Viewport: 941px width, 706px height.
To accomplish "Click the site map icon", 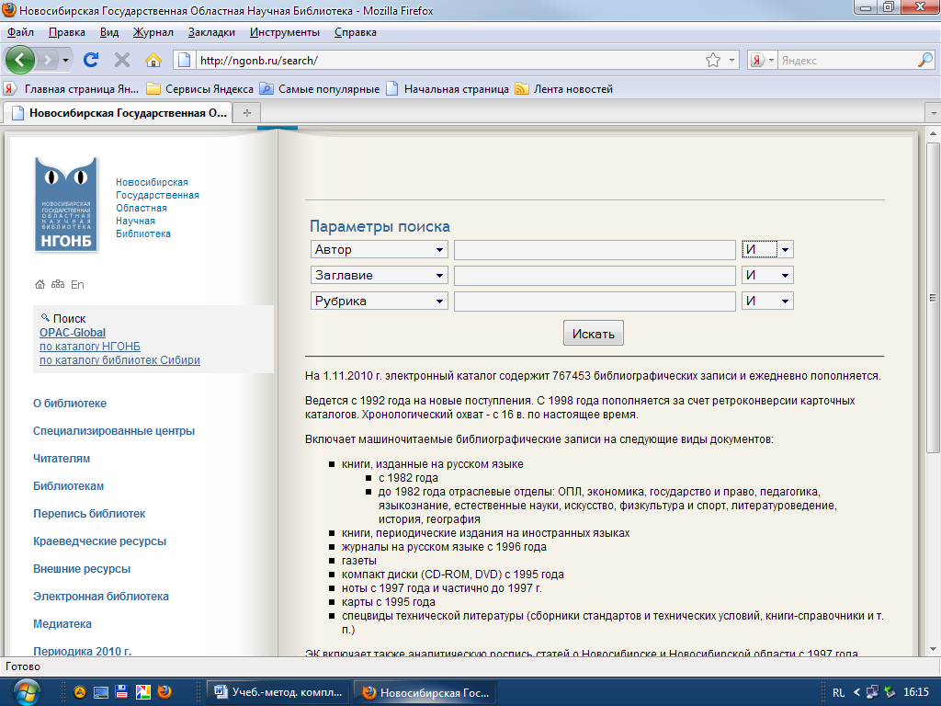I will coord(58,284).
